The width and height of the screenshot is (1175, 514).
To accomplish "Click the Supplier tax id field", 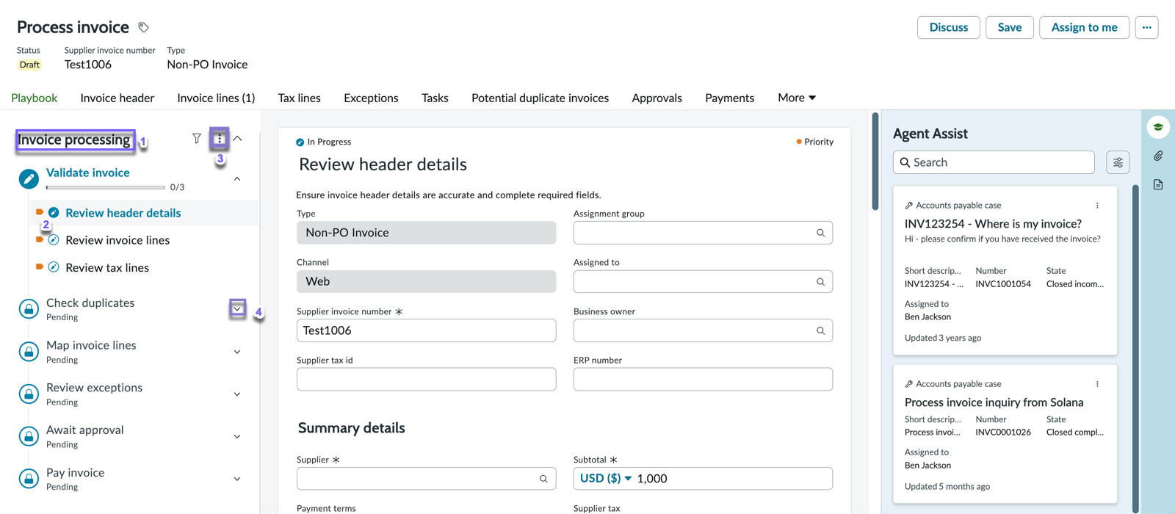I will [x=426, y=380].
